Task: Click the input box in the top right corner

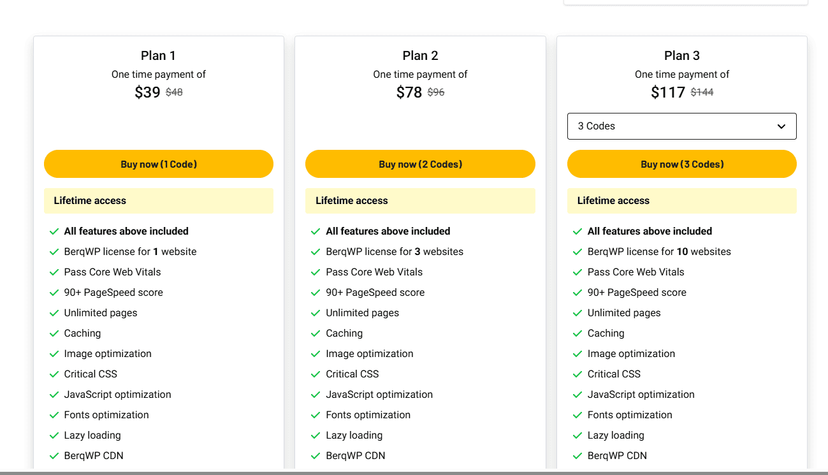Action: (685, 2)
